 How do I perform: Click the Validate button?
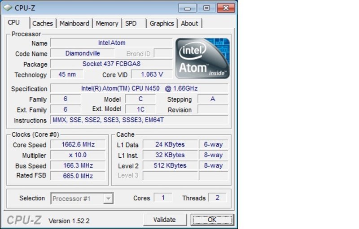coord(165,220)
